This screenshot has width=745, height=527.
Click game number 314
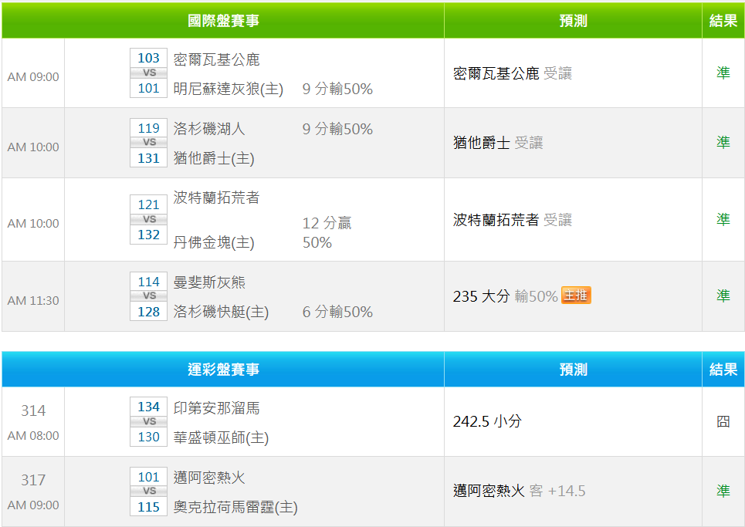[33, 410]
